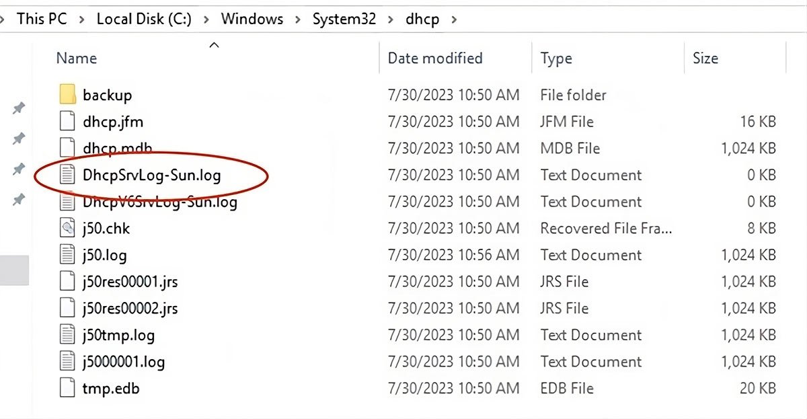The height and width of the screenshot is (419, 807).
Task: Sort files by the Size column
Action: [x=705, y=59]
